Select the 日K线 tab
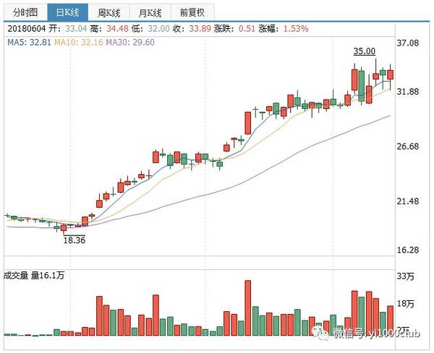 pyautogui.click(x=68, y=12)
